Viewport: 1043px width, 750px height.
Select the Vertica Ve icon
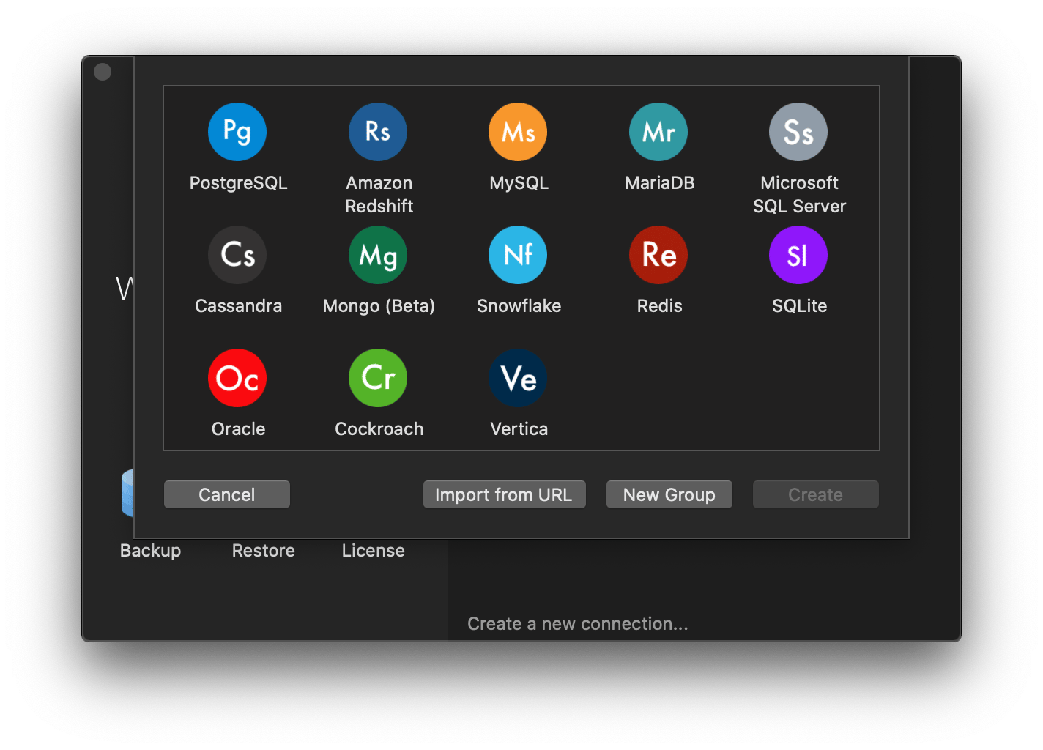pyautogui.click(x=518, y=378)
